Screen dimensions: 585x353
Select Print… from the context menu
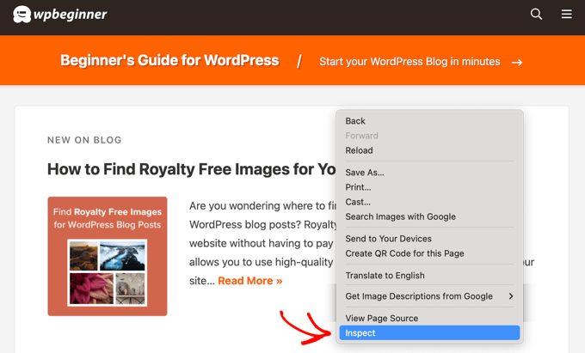coord(429,187)
